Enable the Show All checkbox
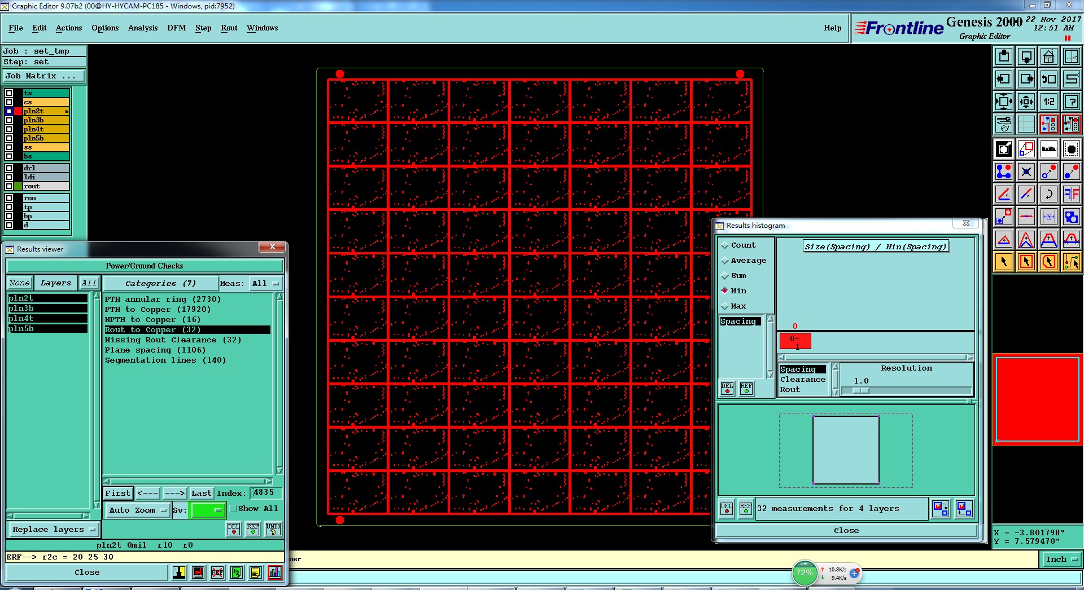Image resolution: width=1084 pixels, height=590 pixels. pos(233,509)
